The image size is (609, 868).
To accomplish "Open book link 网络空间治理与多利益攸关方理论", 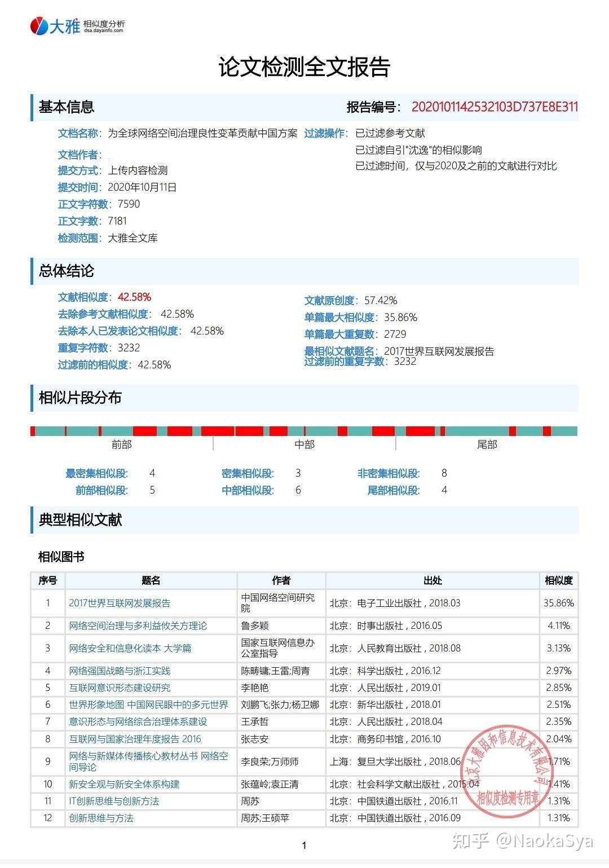I will pyautogui.click(x=138, y=625).
